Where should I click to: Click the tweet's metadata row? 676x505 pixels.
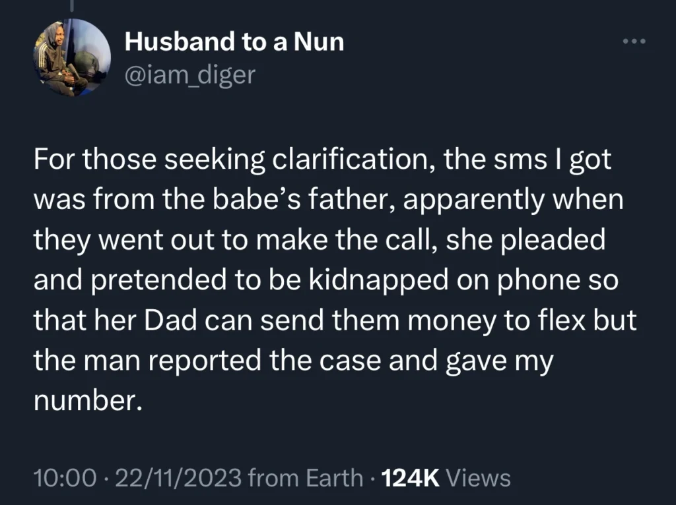pyautogui.click(x=272, y=477)
